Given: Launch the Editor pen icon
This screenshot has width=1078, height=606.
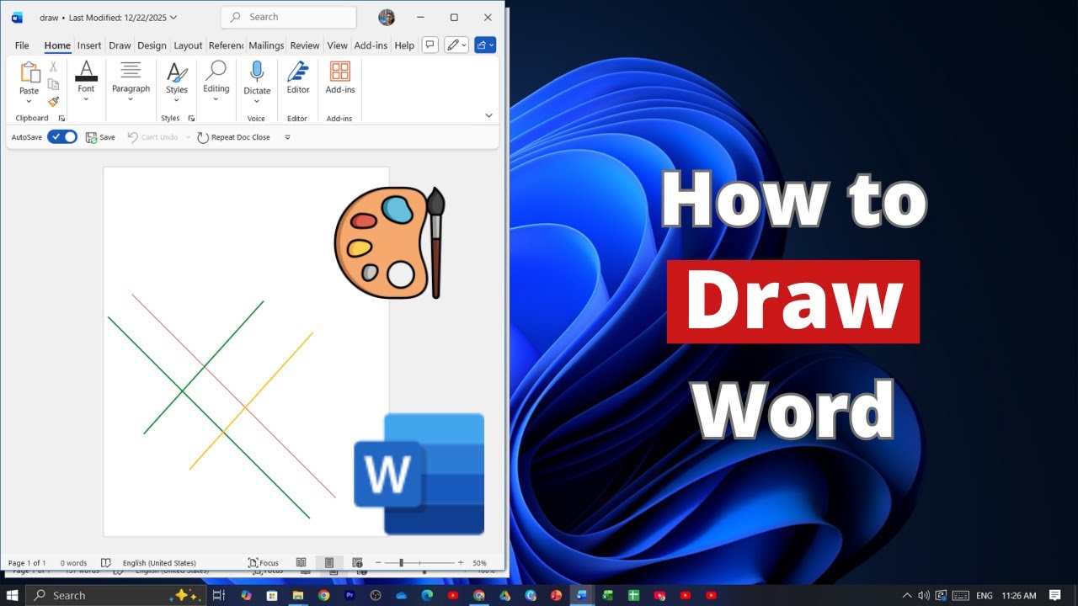Looking at the screenshot, I should (298, 72).
